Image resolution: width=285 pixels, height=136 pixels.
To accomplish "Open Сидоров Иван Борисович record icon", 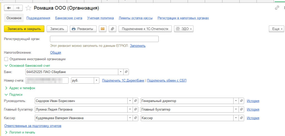I will (135, 101).
